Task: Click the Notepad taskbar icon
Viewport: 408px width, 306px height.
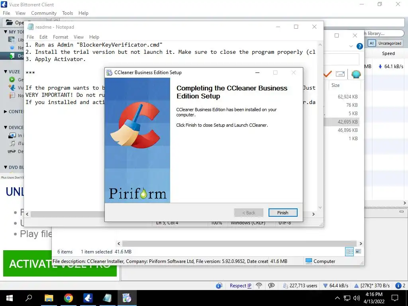Action: (107, 298)
